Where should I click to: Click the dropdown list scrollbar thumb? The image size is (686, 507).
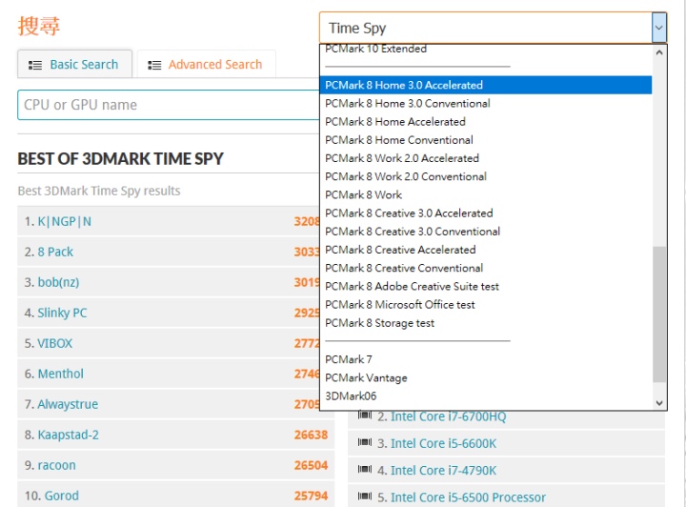[660, 314]
